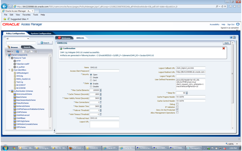Select the Disable state radio button
The width and height of the screenshot is (242, 151).
point(91,87)
